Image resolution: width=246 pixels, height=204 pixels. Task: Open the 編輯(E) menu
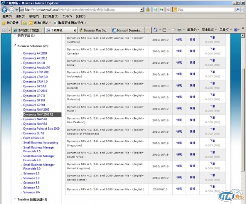[x=20, y=16]
